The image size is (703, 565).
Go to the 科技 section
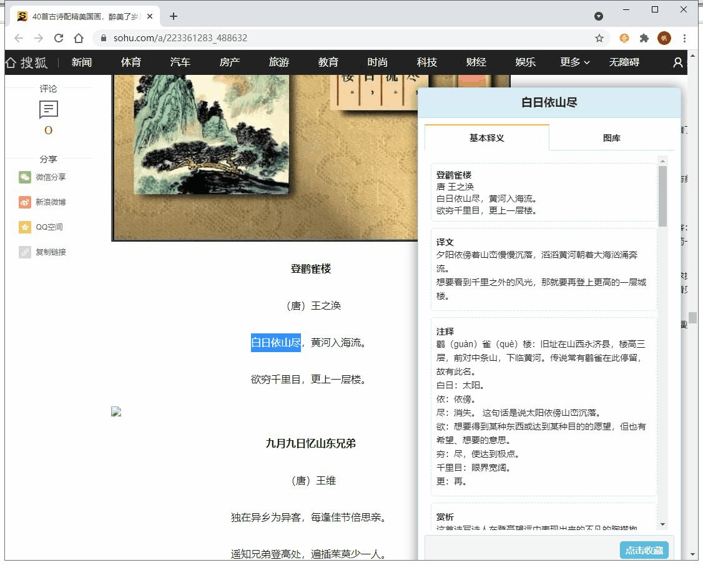click(427, 62)
